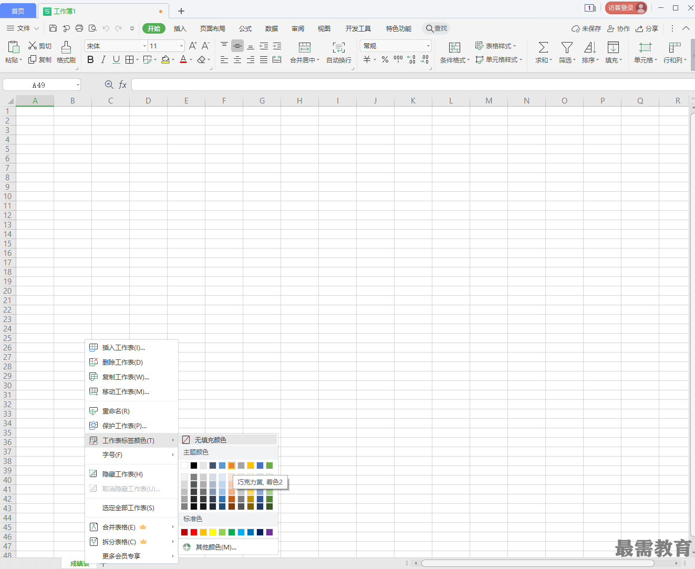
Task: Open the cell borders icon
Action: coord(130,59)
